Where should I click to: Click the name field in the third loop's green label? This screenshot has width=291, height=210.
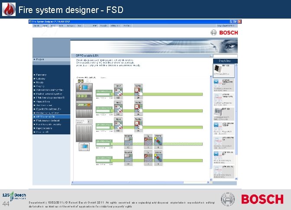[103, 127]
